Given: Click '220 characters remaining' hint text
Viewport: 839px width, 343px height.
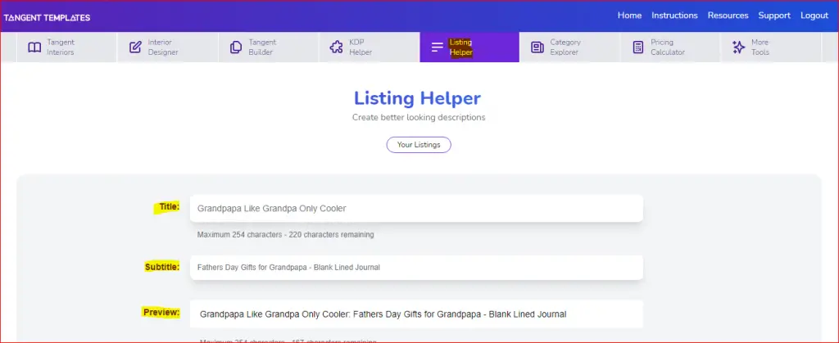Looking at the screenshot, I should click(331, 235).
